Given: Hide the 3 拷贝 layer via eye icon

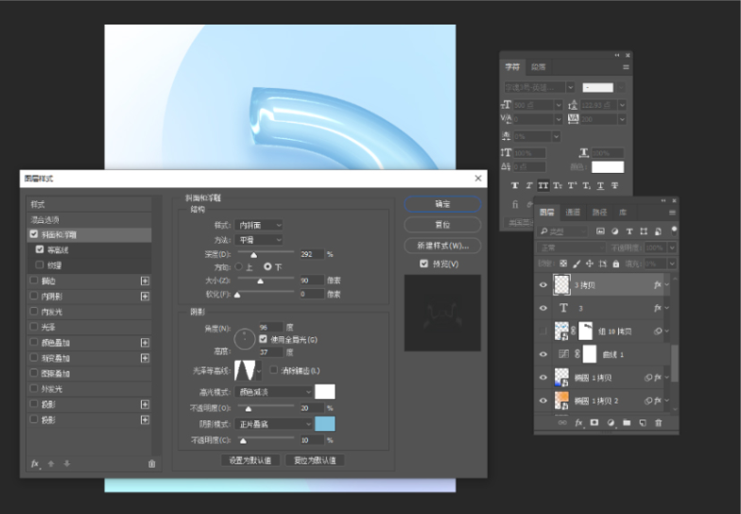Looking at the screenshot, I should (x=543, y=285).
